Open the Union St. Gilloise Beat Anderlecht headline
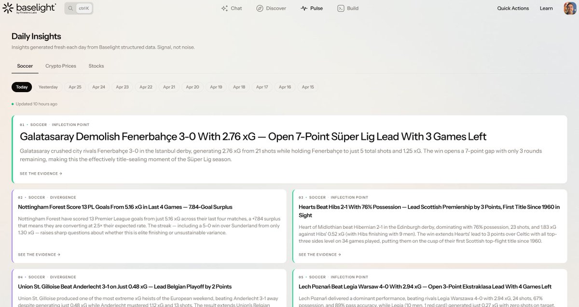Viewport: 579px width, 307px height. (x=124, y=287)
